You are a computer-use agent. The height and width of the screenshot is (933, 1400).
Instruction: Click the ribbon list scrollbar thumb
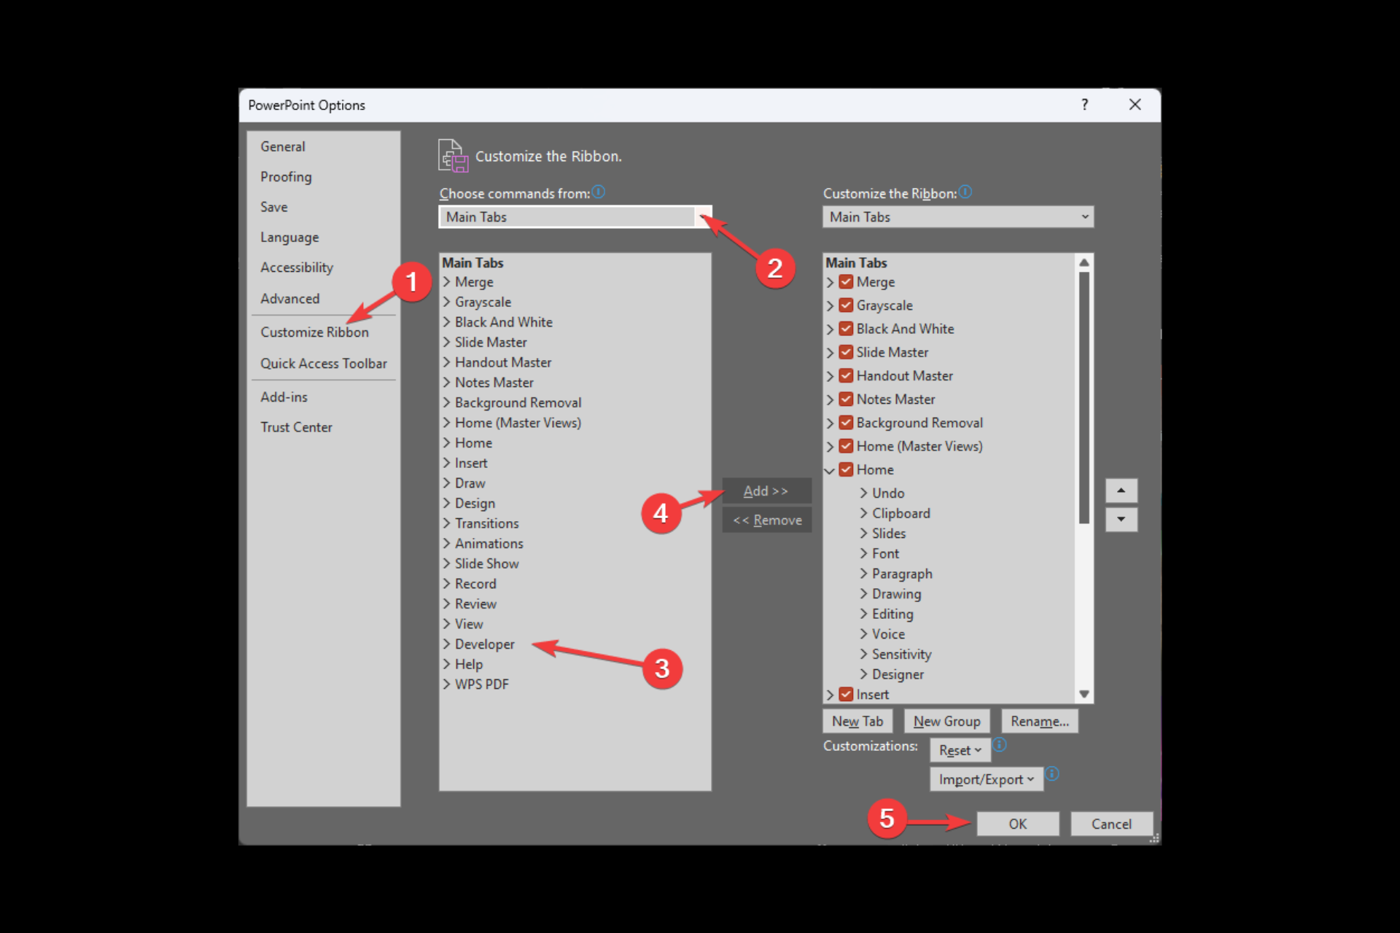pos(1084,397)
